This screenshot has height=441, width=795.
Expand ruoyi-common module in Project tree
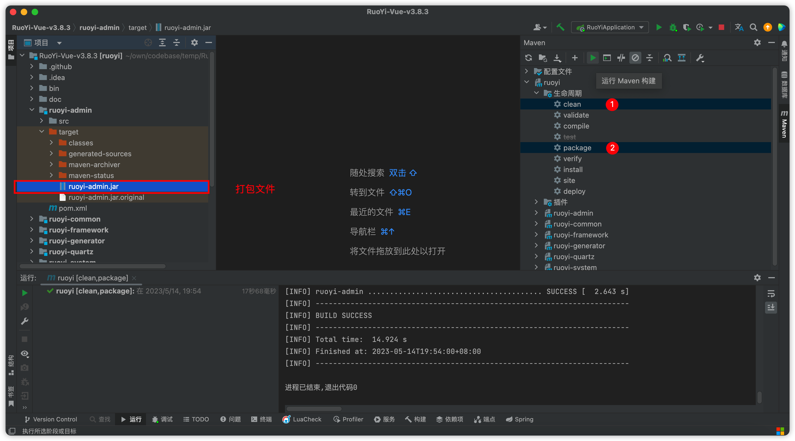point(32,219)
